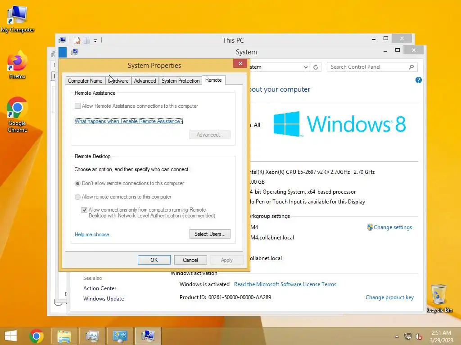
Task: Maximize the System window
Action: [398, 50]
